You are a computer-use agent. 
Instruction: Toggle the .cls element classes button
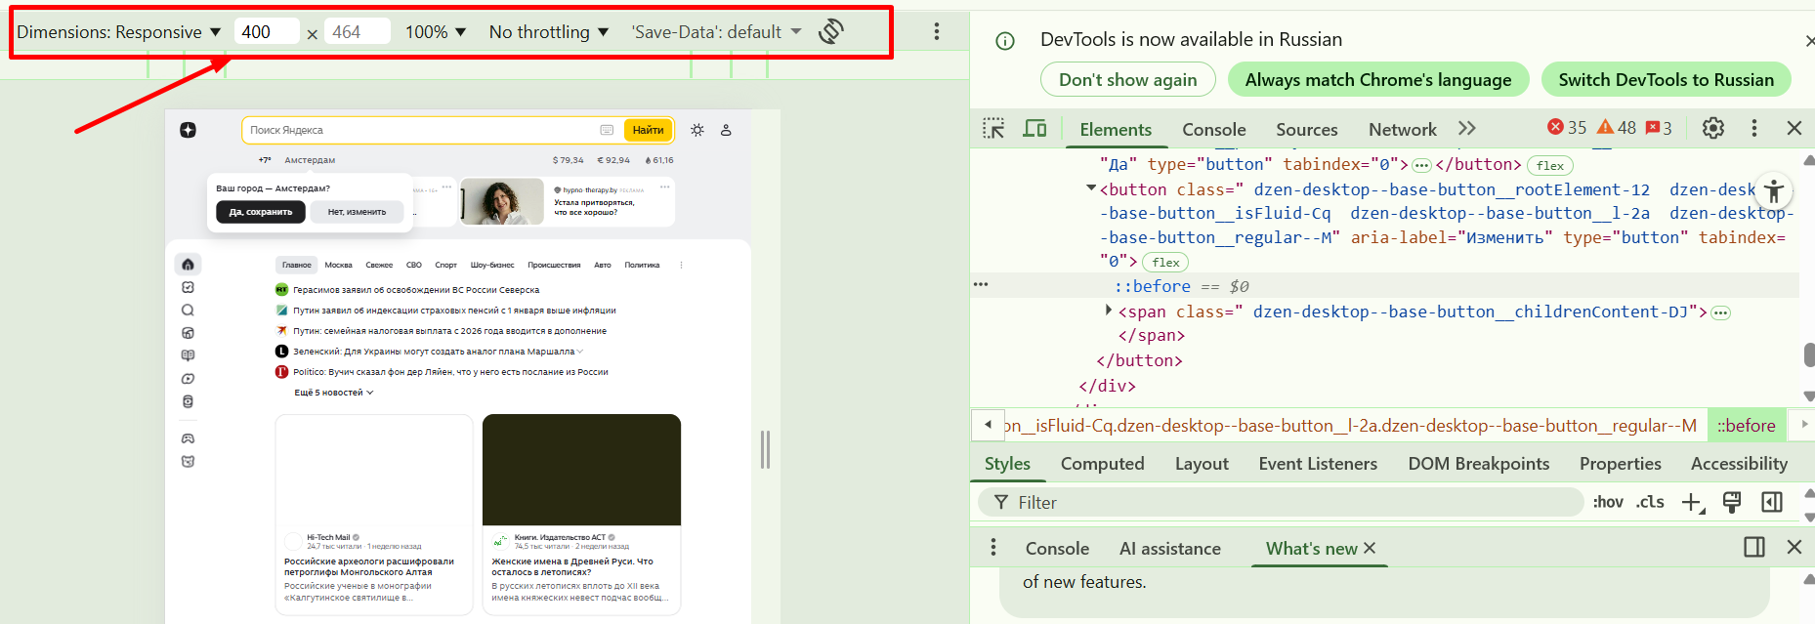coord(1650,502)
